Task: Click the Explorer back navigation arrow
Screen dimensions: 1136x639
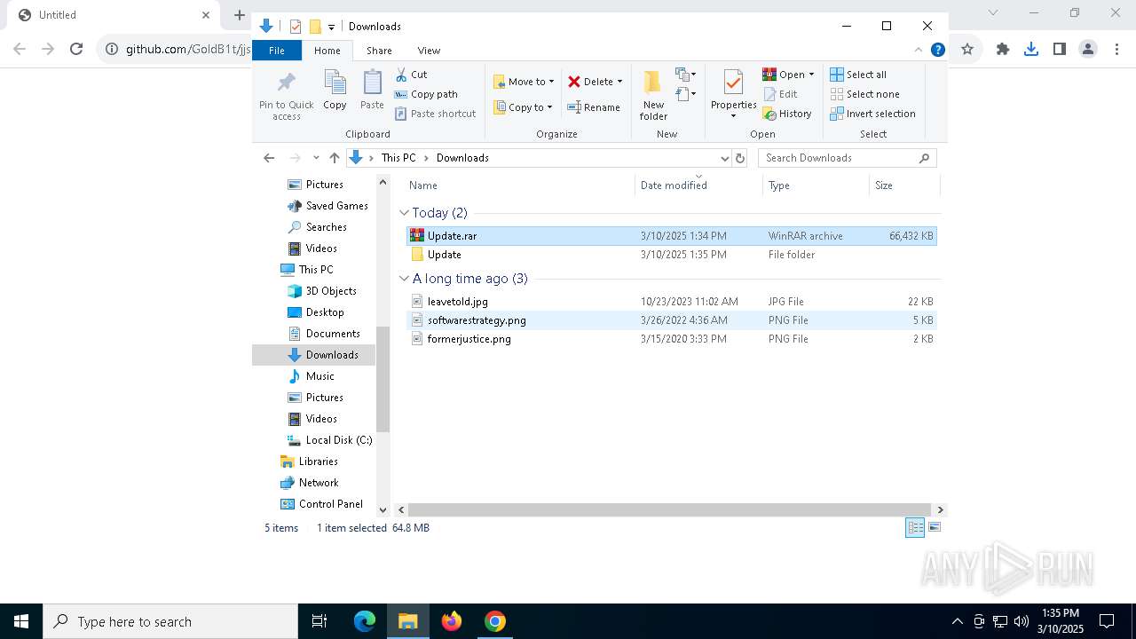Action: point(269,158)
